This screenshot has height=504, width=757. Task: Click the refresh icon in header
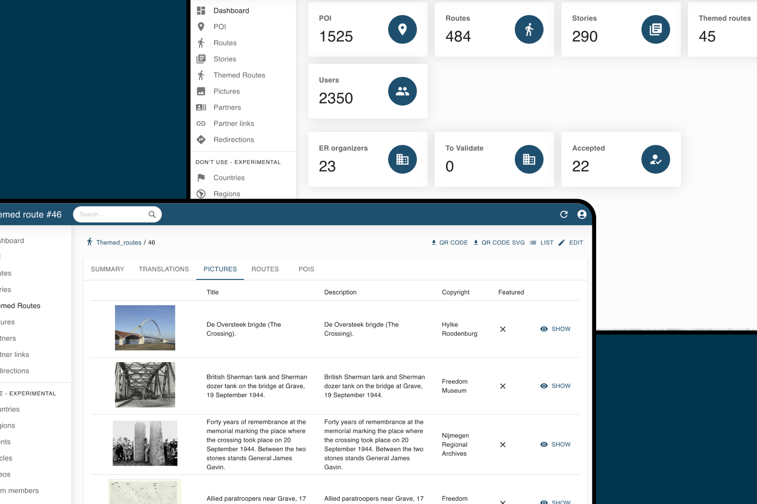coord(563,215)
